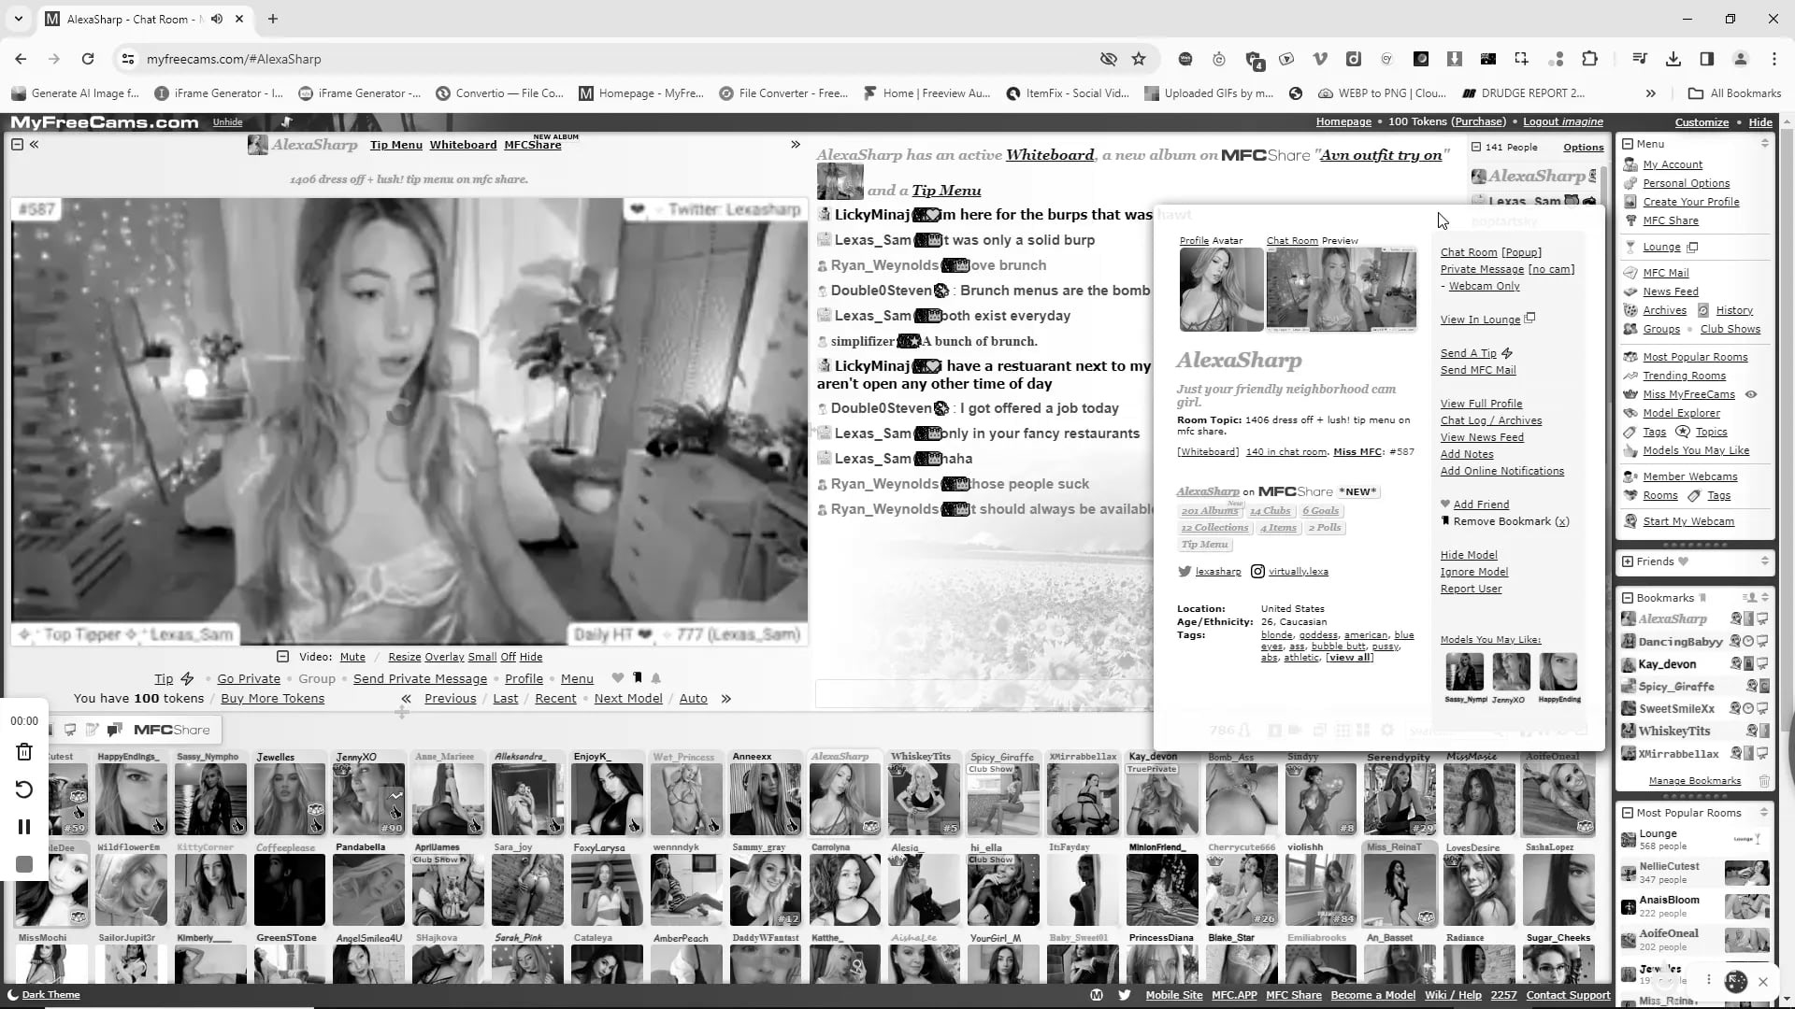Open the Twitter lexasharp icon link
1795x1009 pixels.
pos(1185,572)
